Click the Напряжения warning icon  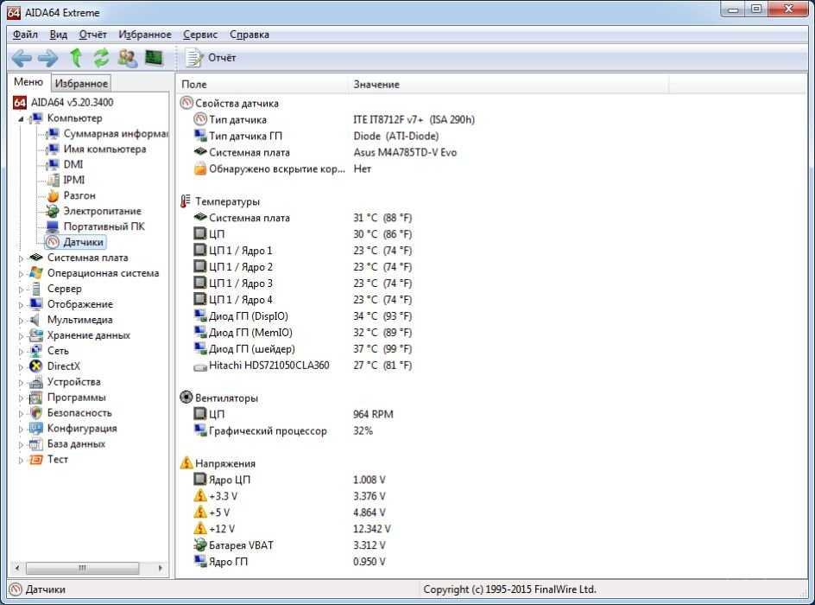[x=186, y=463]
